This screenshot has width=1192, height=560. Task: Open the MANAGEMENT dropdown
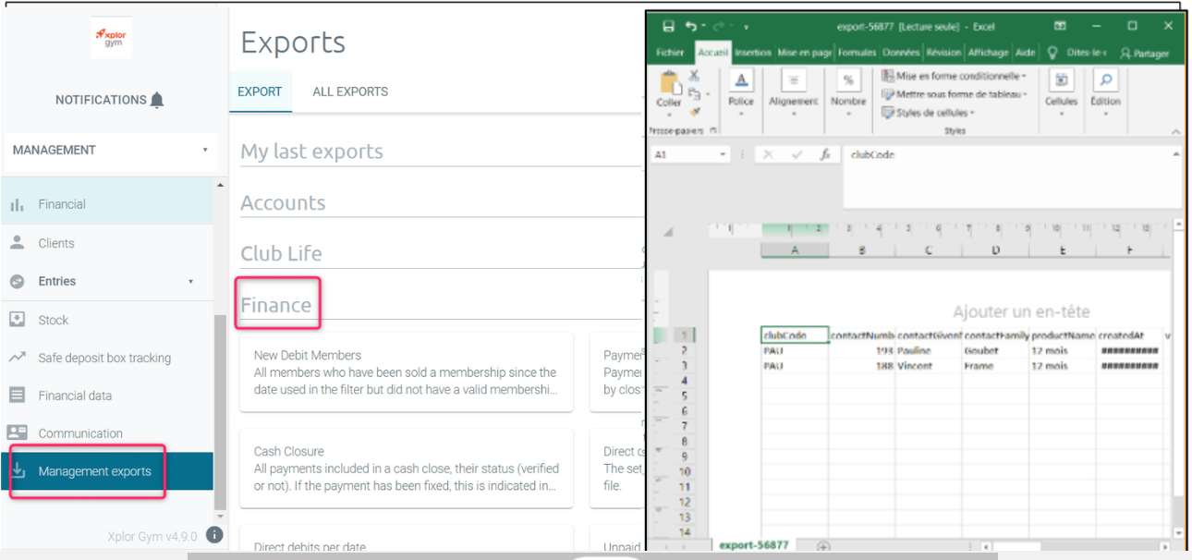point(111,150)
